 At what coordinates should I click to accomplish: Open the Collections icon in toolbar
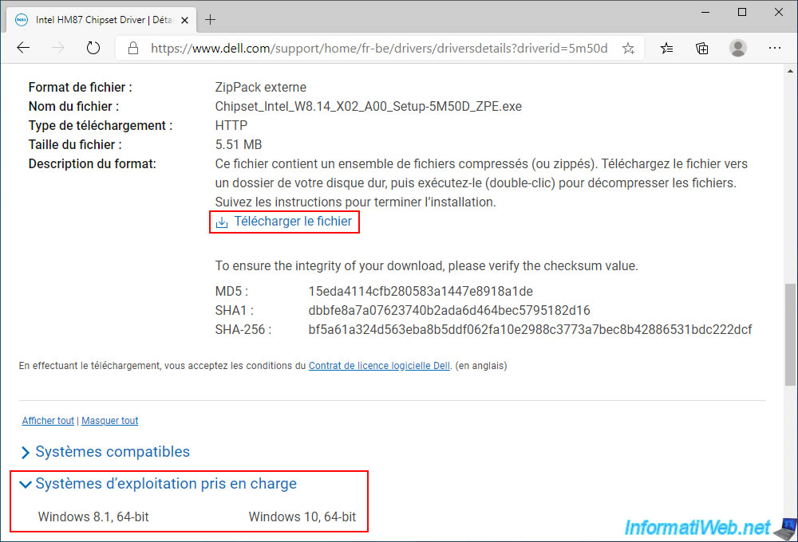point(702,48)
